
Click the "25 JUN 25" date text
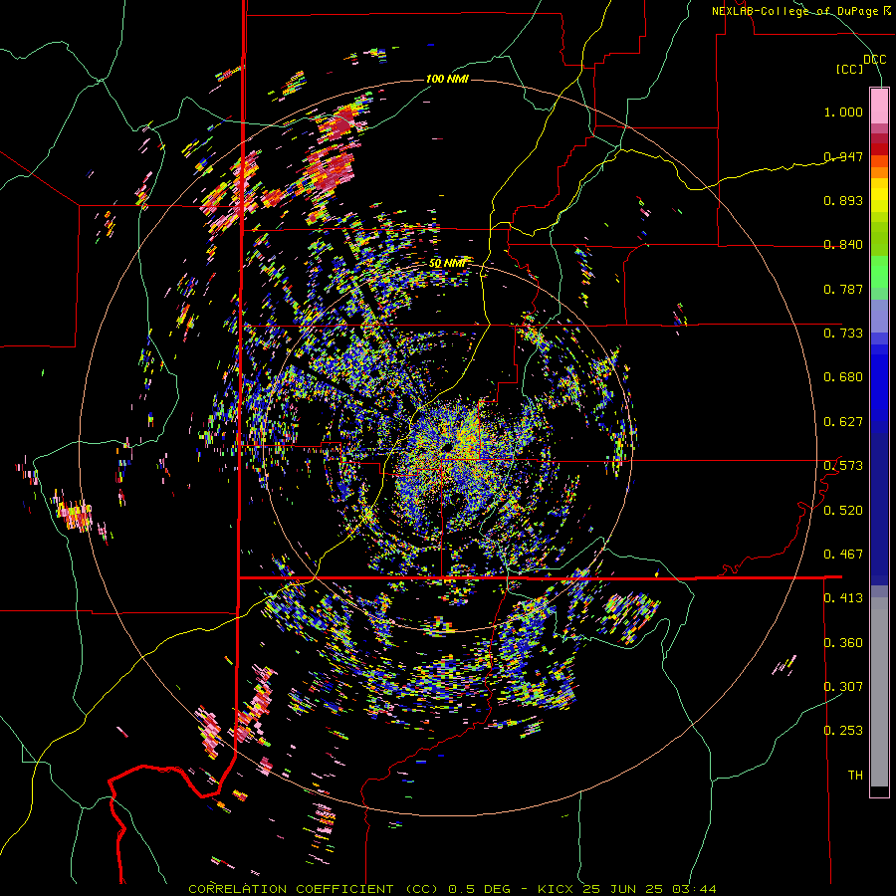(622, 889)
